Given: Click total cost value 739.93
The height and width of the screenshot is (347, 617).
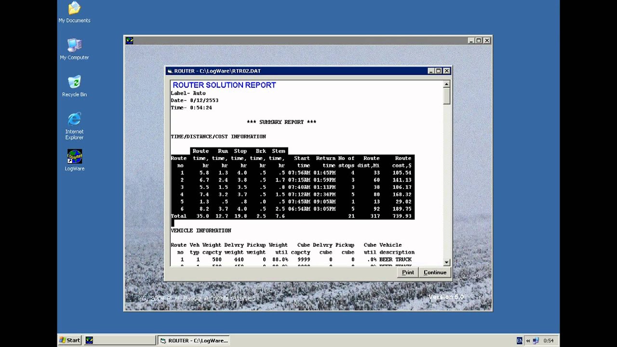Looking at the screenshot, I should 402,216.
